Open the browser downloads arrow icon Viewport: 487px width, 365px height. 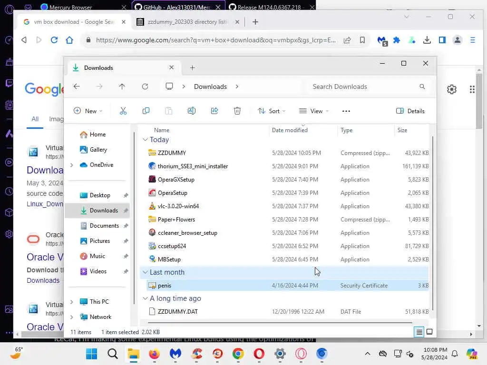tap(427, 40)
